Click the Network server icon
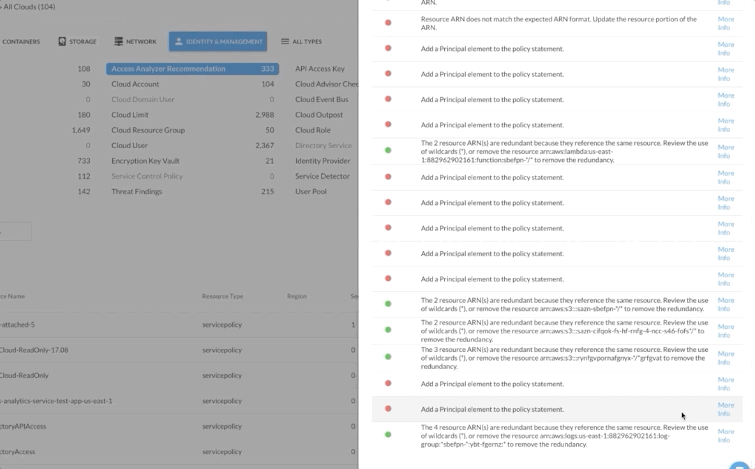 click(x=118, y=42)
